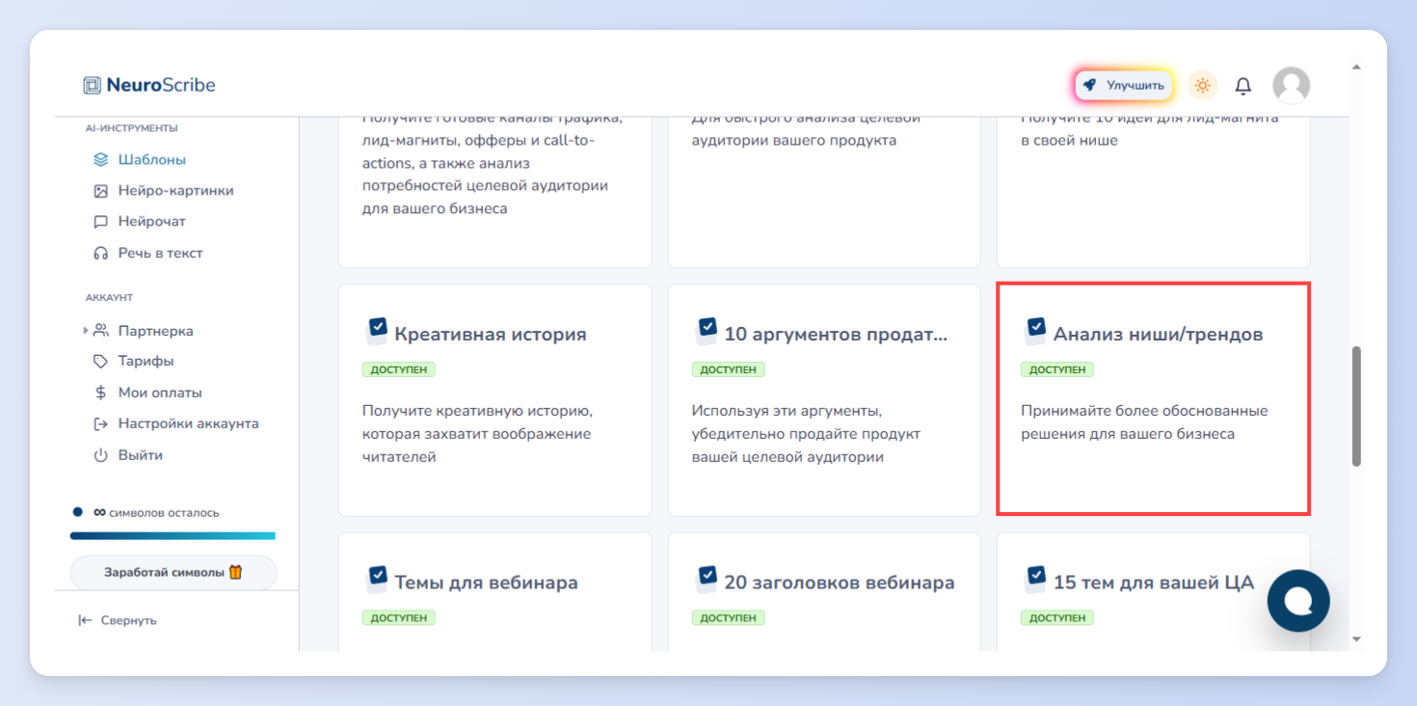Viewport: 1417px width, 706px height.
Task: Click text 'Принимайте более обоснованные решения'
Action: 1145,422
